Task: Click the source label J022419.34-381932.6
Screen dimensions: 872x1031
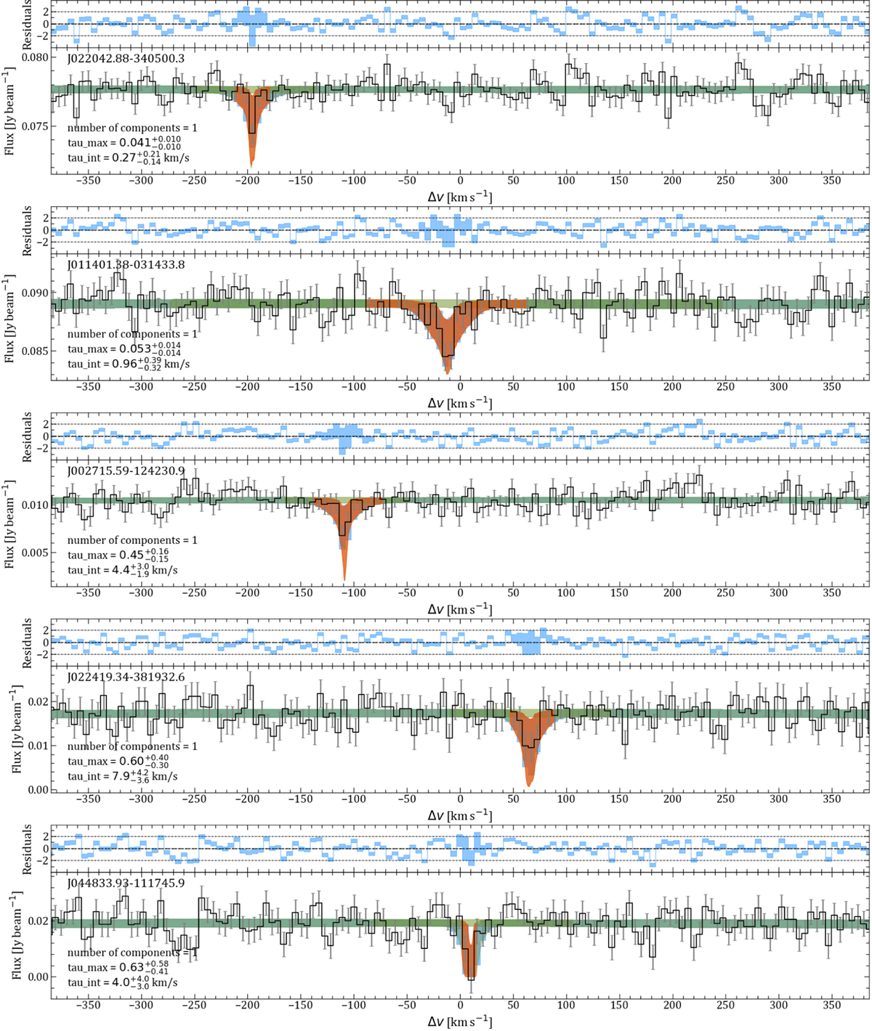Action: pos(125,677)
